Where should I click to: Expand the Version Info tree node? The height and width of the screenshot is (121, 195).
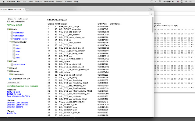(x=10, y=74)
